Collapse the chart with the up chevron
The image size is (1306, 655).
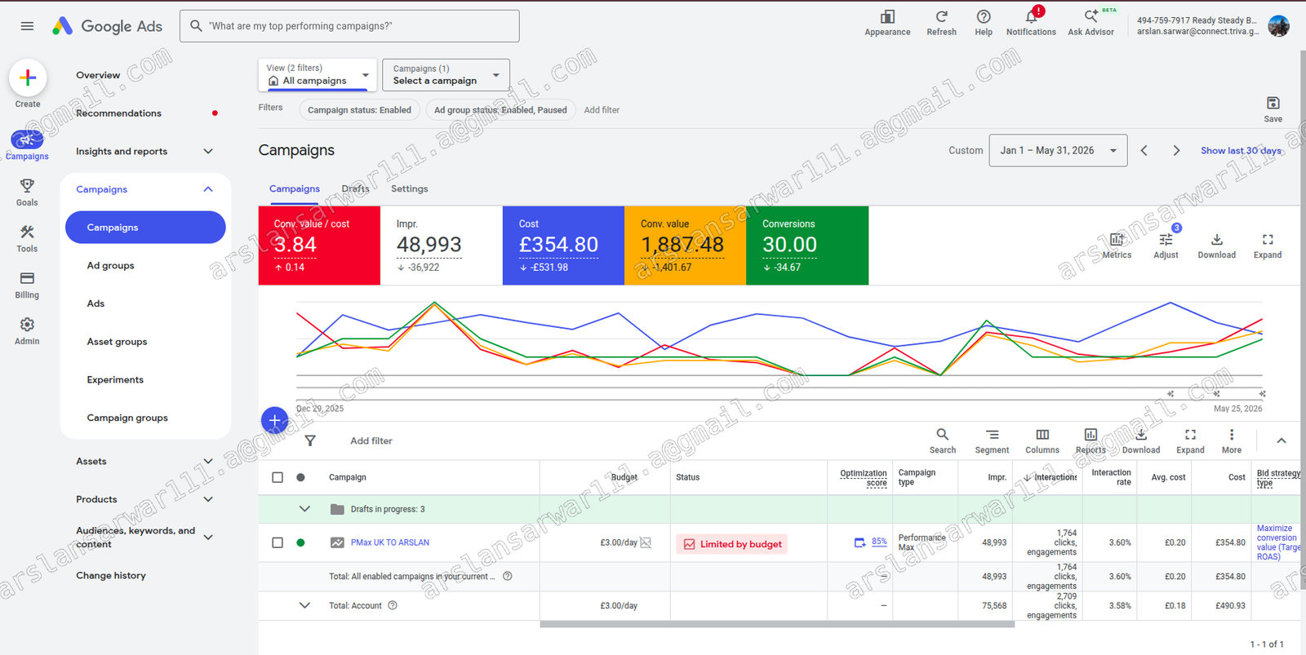point(1282,440)
